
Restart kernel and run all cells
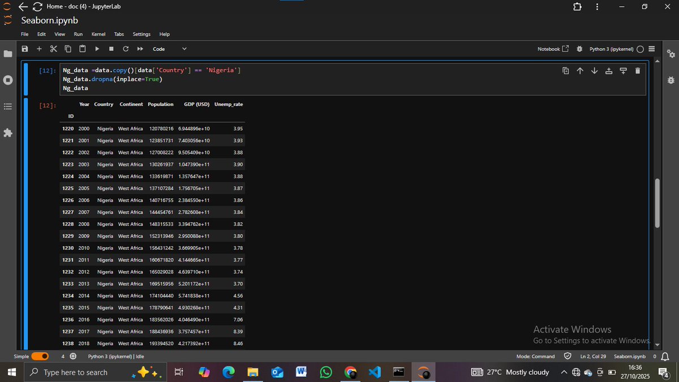click(x=140, y=49)
